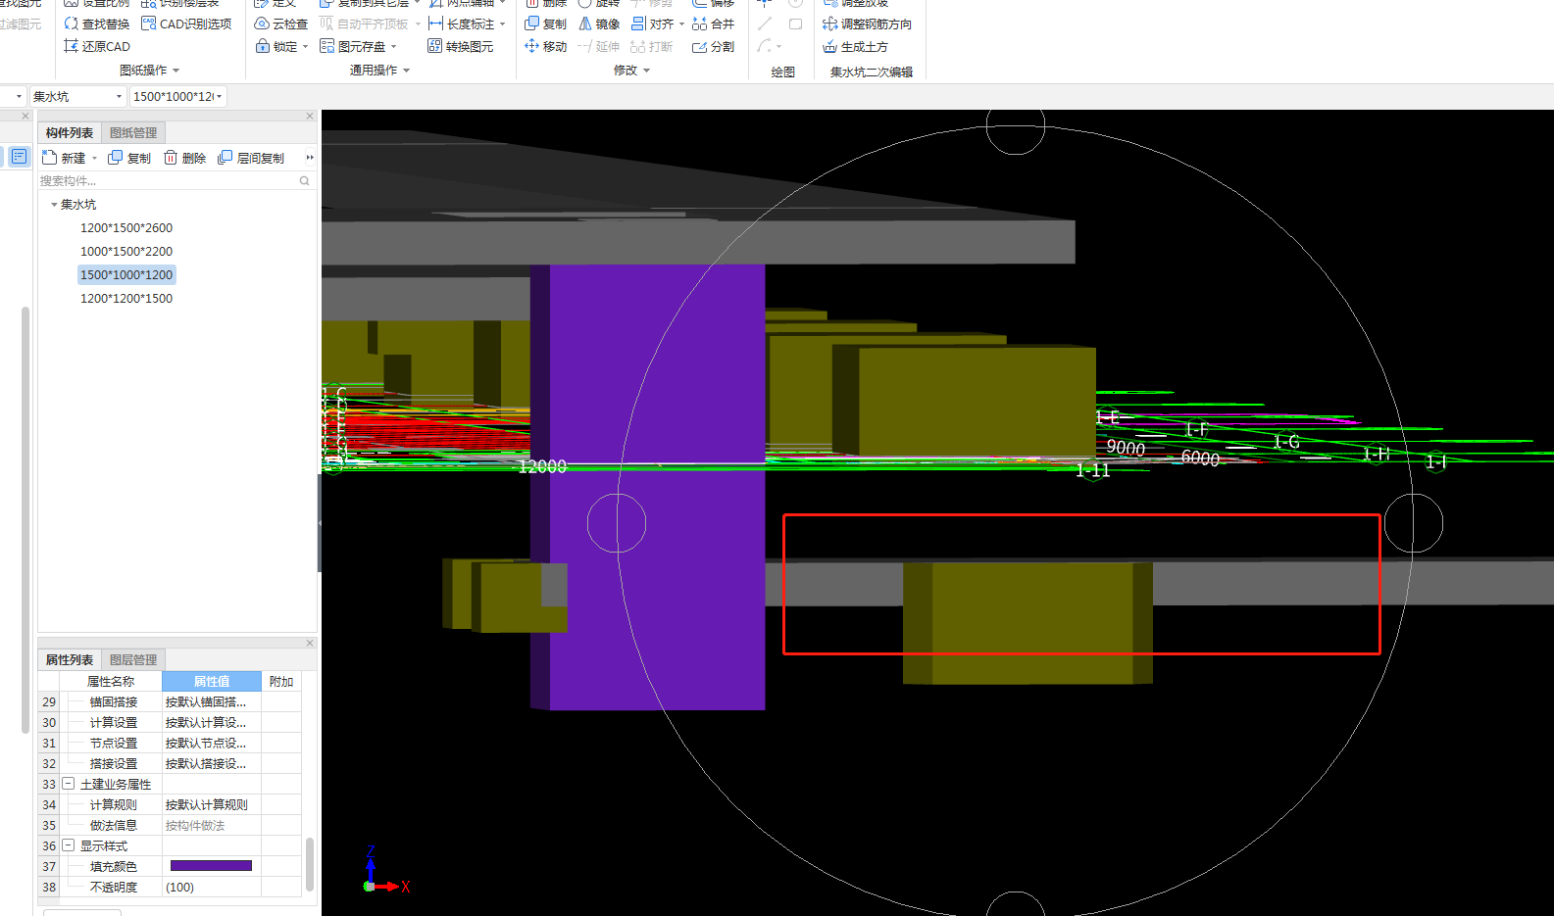Open the 对齐 dropdown arrow
Viewport: 1554px width, 916px height.
[681, 24]
